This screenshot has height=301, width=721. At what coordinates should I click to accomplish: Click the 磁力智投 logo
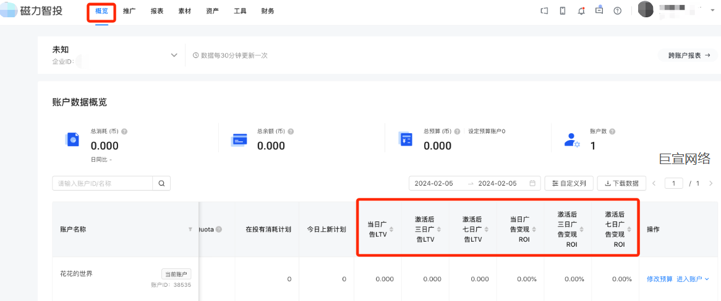click(32, 11)
